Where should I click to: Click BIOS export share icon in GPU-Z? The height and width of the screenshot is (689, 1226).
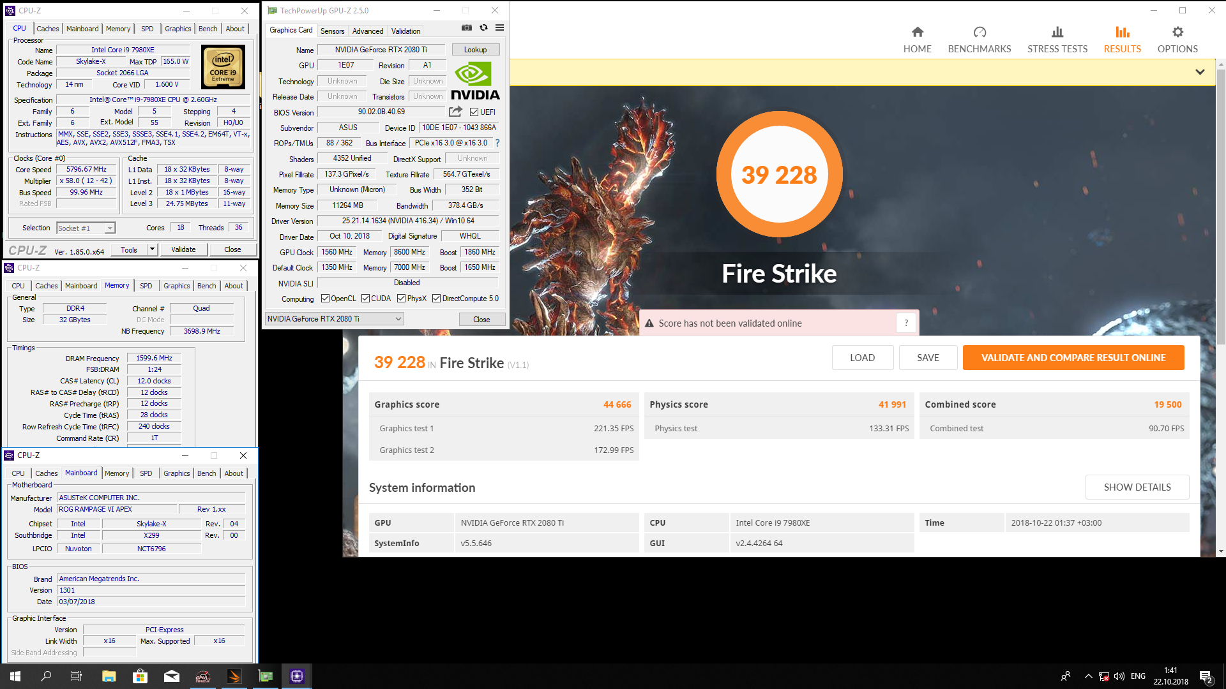(x=455, y=112)
